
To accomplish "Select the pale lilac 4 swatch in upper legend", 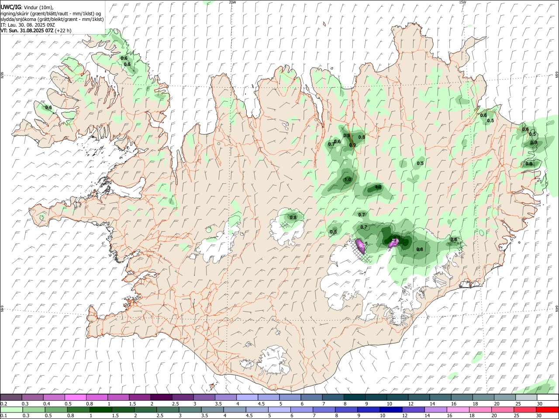I will pos(247,398).
